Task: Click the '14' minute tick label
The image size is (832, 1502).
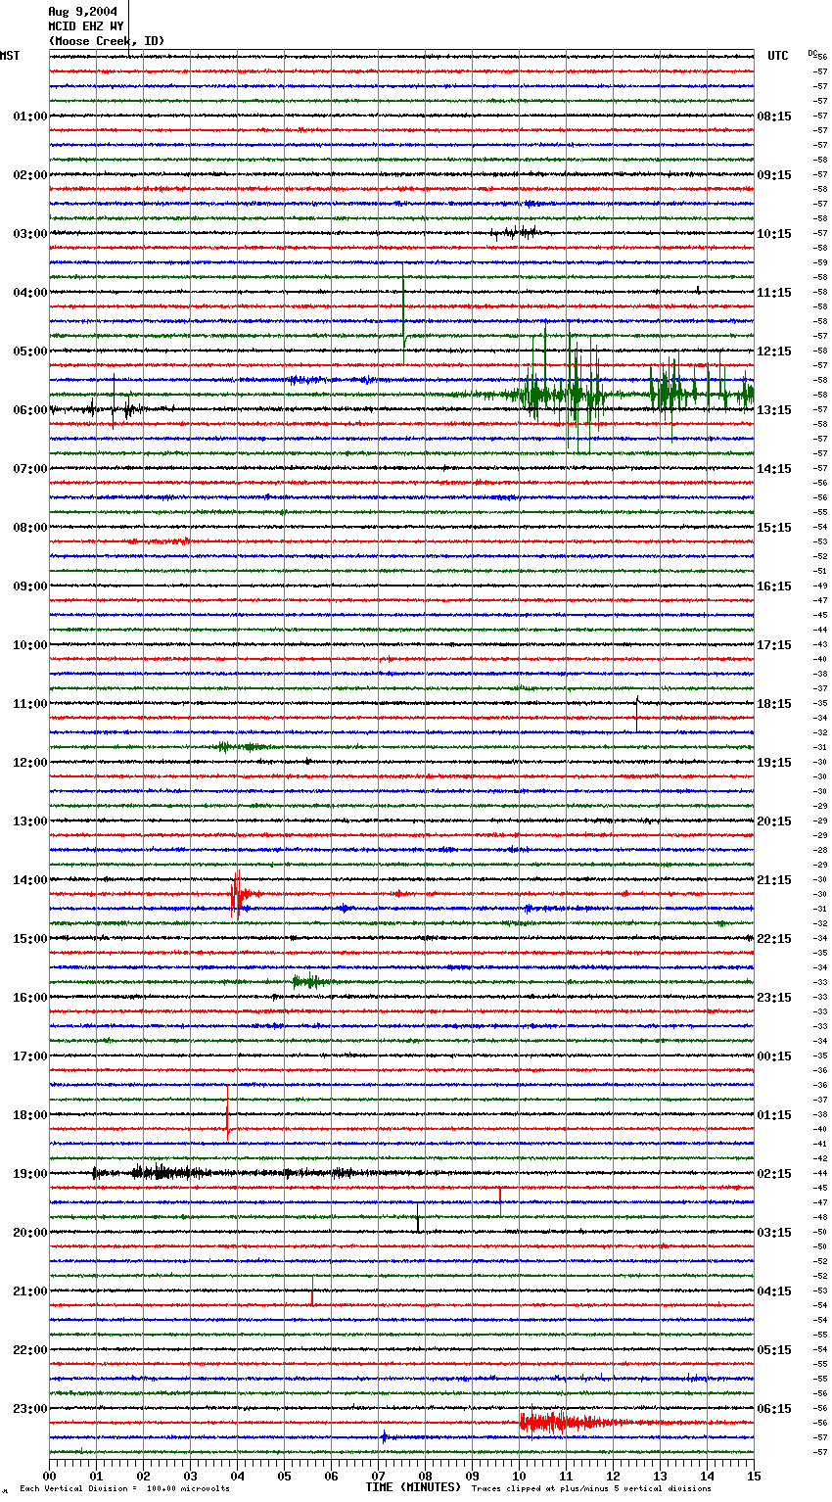Action: coord(707,1476)
